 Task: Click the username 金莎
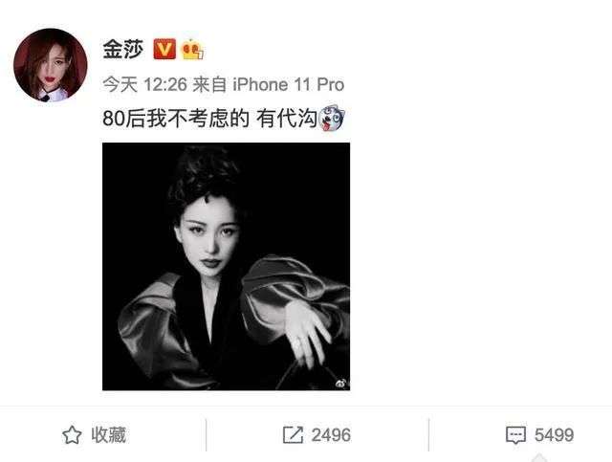[x=123, y=49]
